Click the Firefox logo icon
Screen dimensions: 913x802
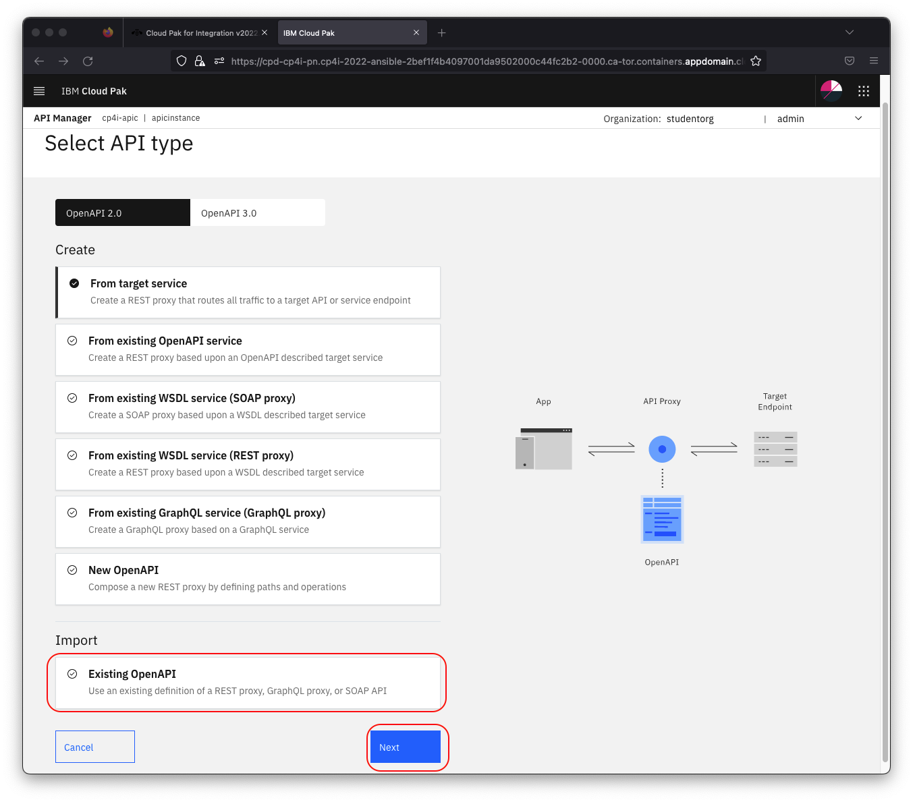click(x=108, y=32)
